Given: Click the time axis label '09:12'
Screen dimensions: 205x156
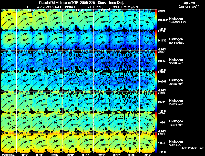Looking at the screenshot, I should point(70,155).
